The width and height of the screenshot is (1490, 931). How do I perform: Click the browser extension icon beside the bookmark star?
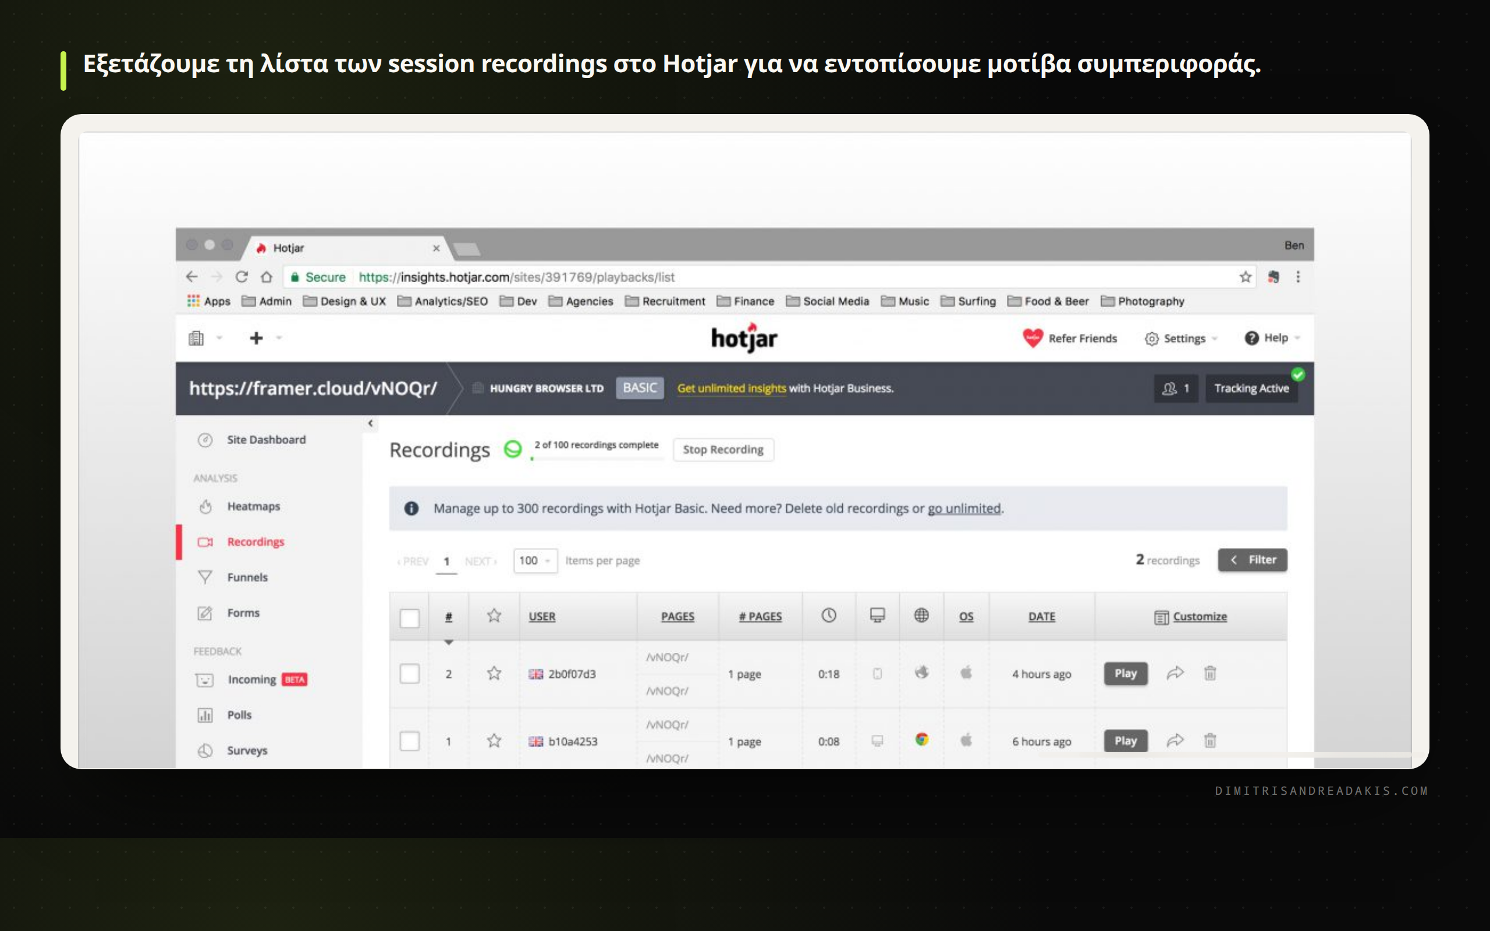point(1273,277)
